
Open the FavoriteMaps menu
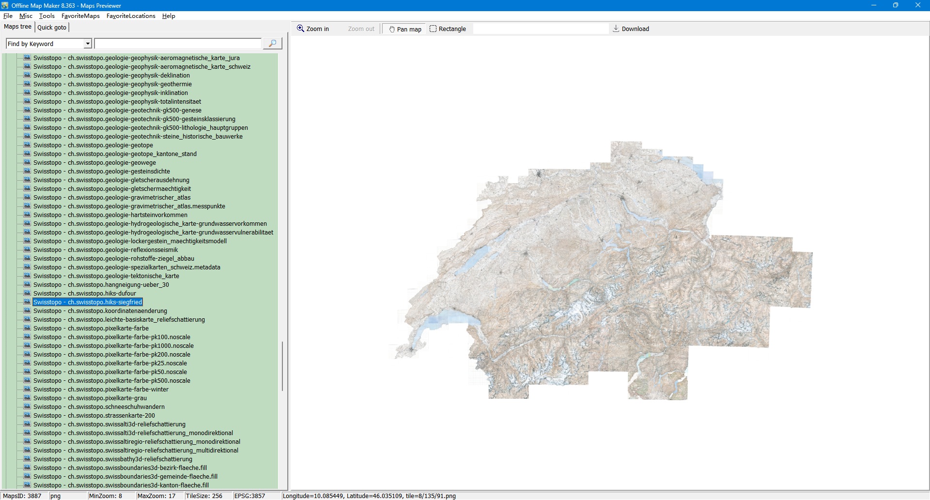click(x=80, y=16)
